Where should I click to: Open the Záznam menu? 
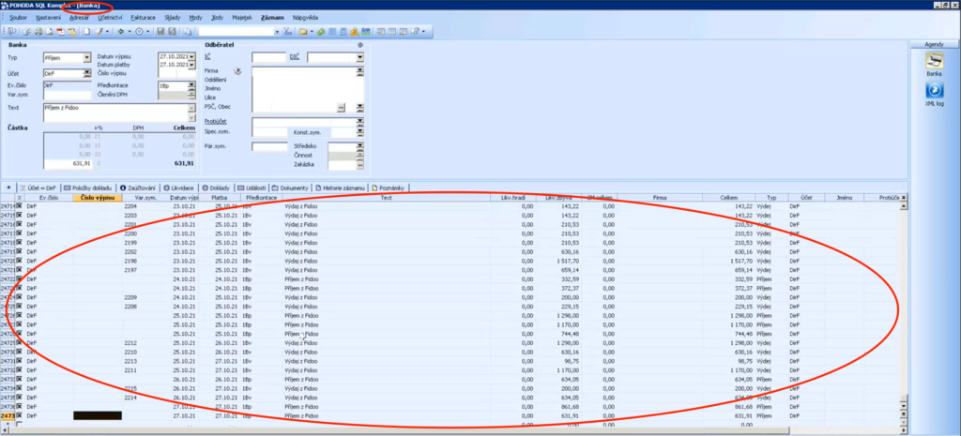click(x=272, y=18)
